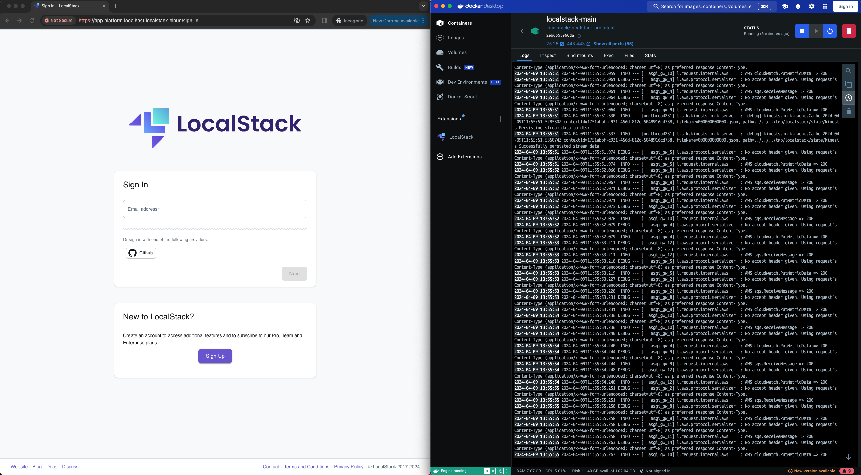
Task: Click the Email address input field
Action: 215,209
